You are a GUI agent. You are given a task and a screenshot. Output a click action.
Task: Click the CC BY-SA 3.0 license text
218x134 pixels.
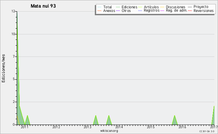pyautogui.click(x=207, y=131)
